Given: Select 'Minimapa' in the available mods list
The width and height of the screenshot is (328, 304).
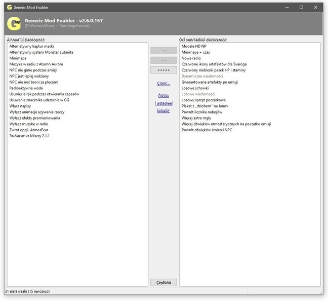Looking at the screenshot, I should 19,58.
